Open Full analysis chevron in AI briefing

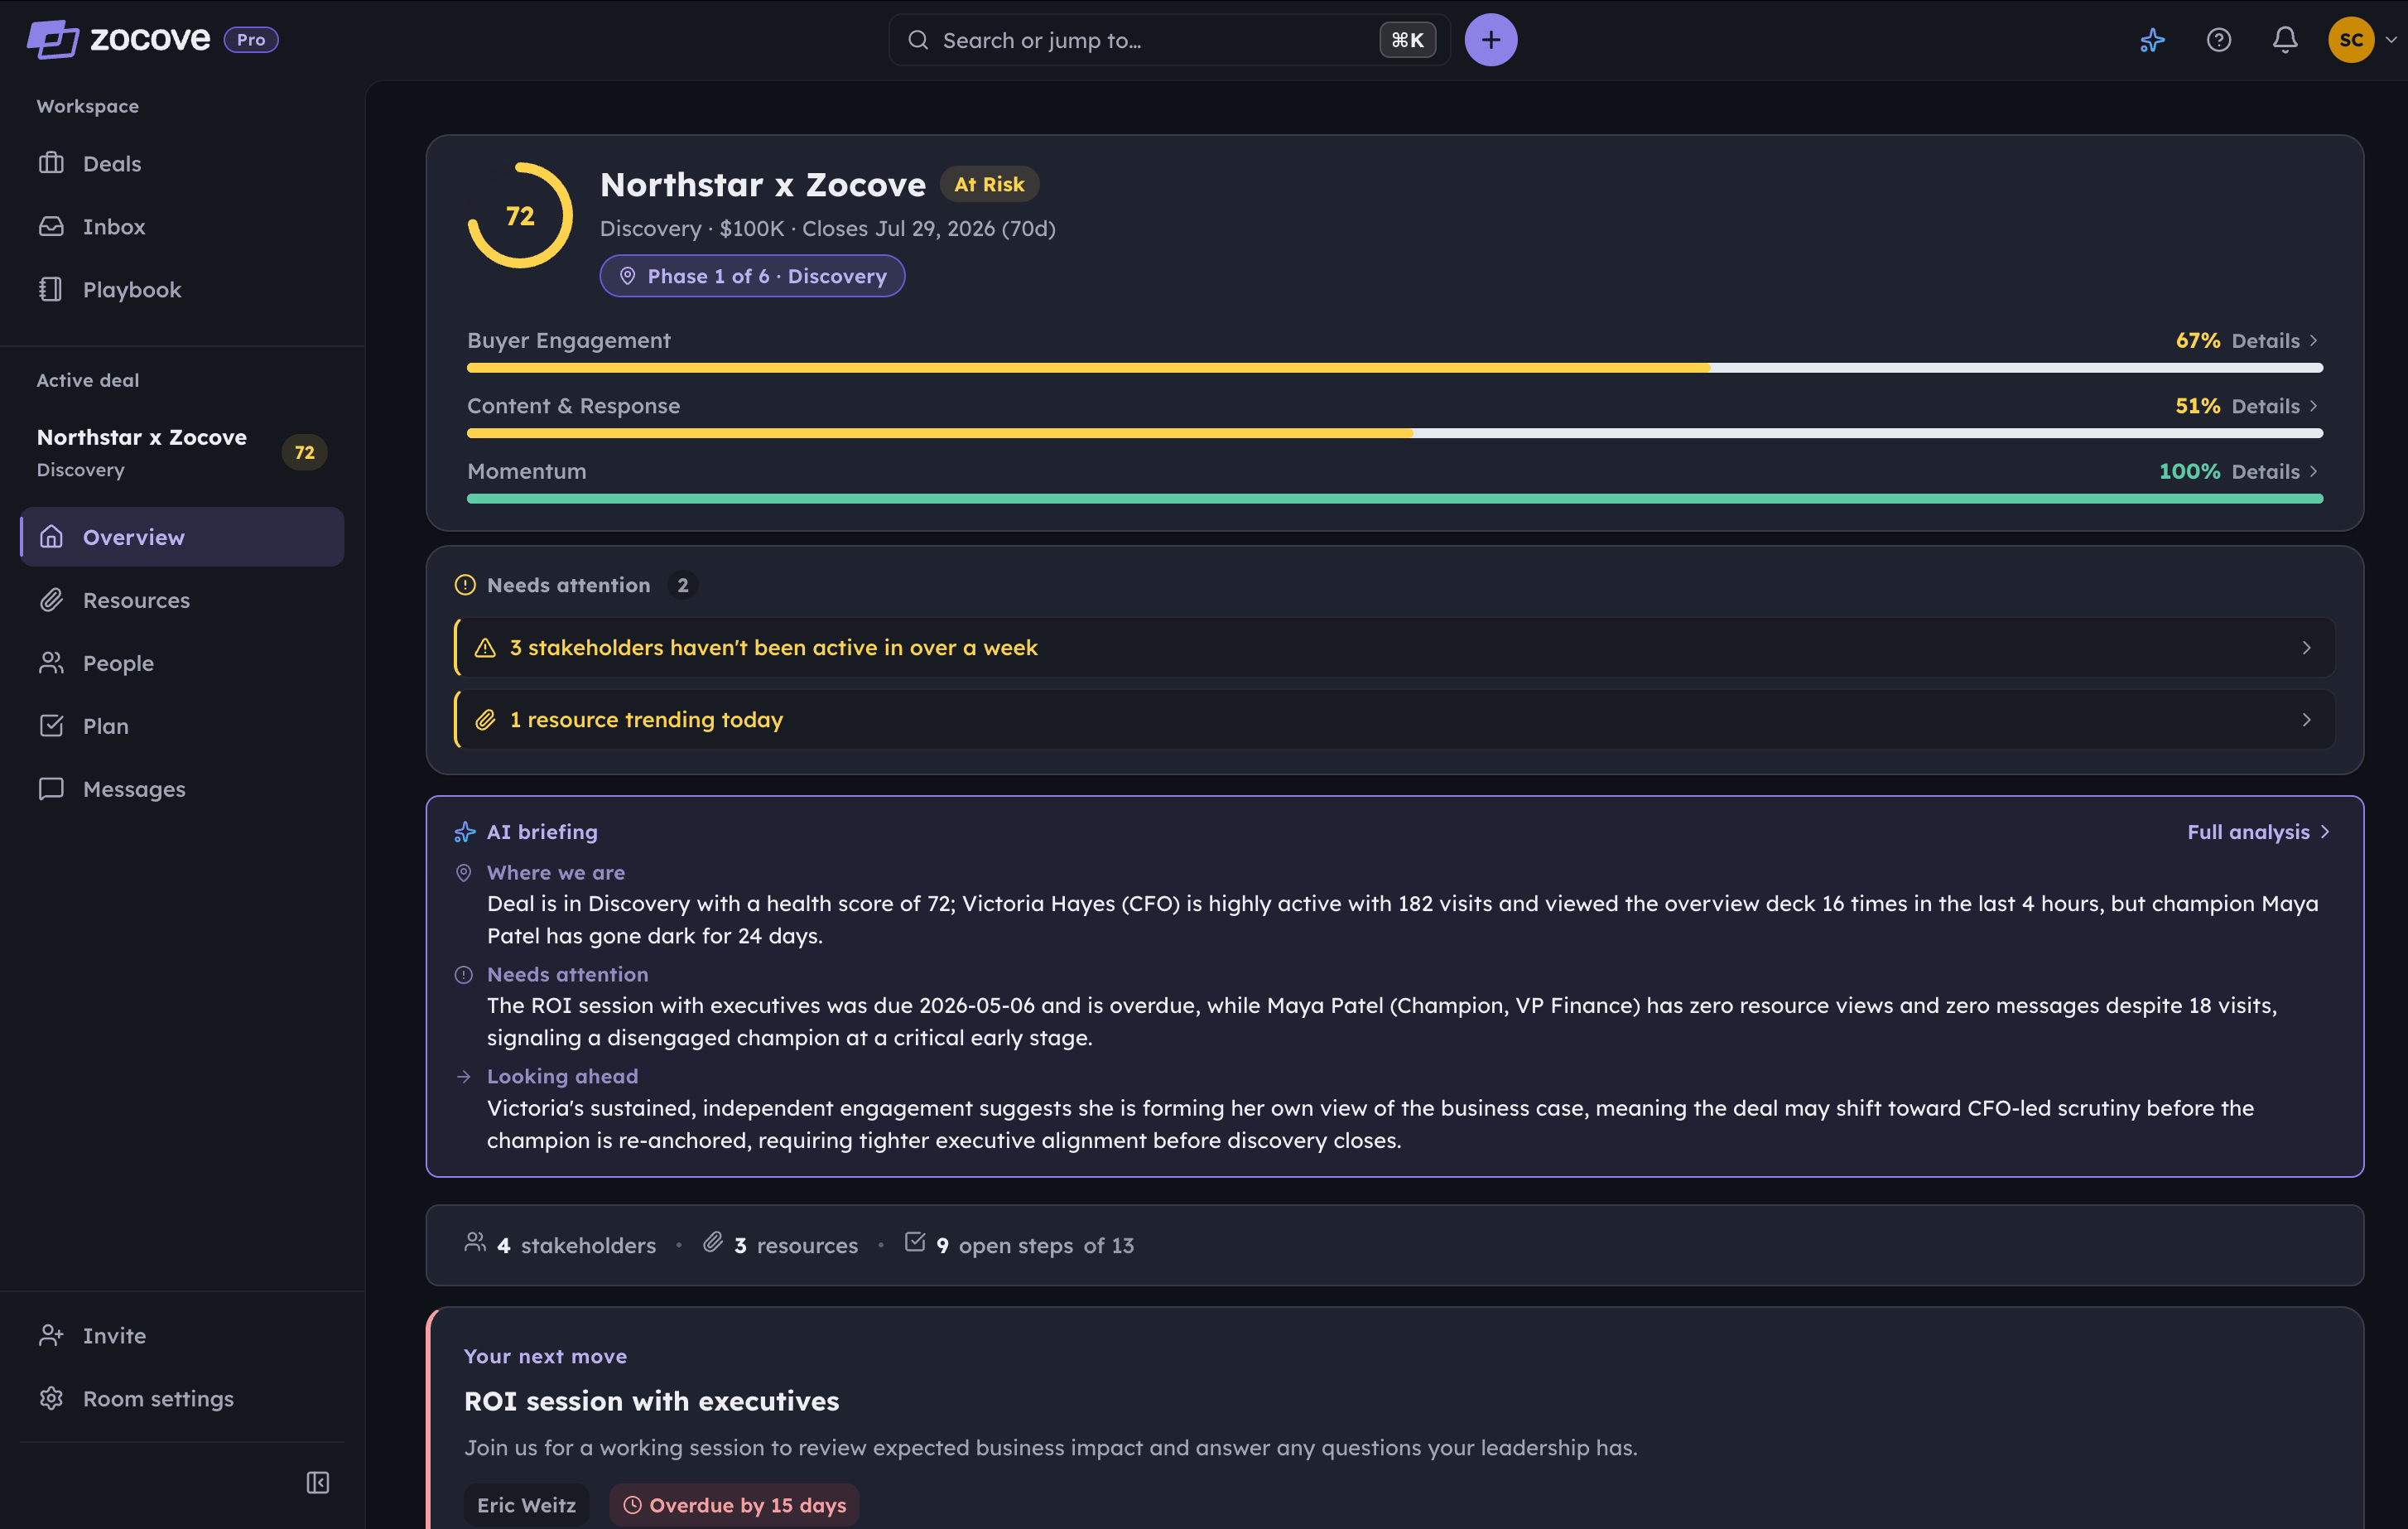click(x=2325, y=832)
